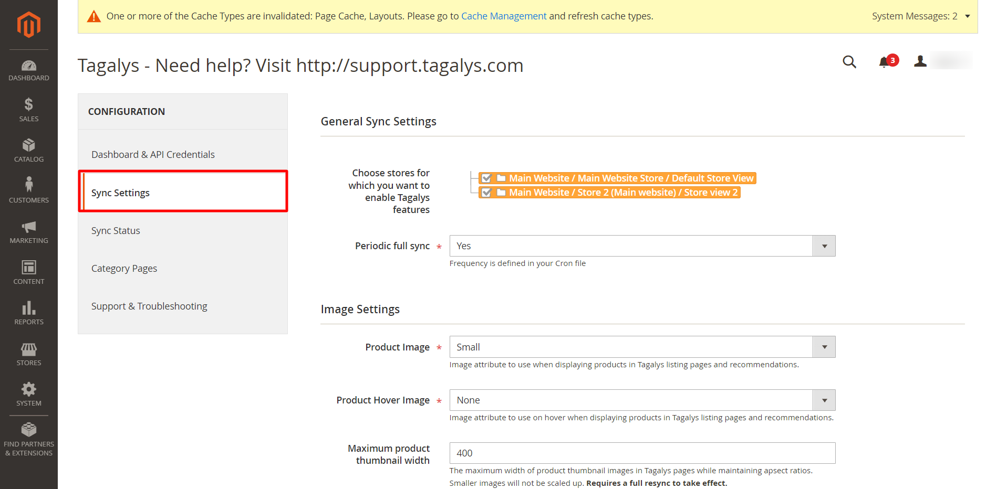Click Maximum product thumbnail width field
997x489 pixels.
[642, 453]
